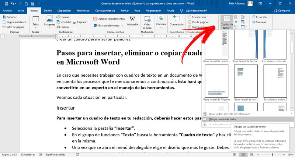295x157 pixels.
Task: Insert an Ecuación
Action: (x=261, y=17)
